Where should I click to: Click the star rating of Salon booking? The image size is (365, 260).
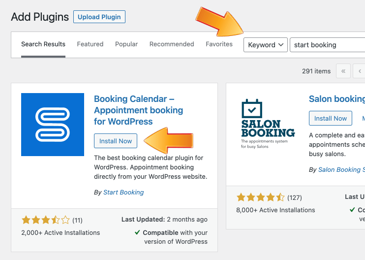[261, 197]
